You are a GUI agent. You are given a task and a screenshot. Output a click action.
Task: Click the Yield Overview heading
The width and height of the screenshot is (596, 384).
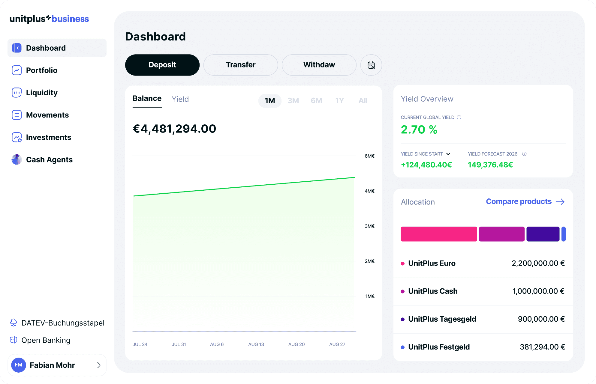427,99
